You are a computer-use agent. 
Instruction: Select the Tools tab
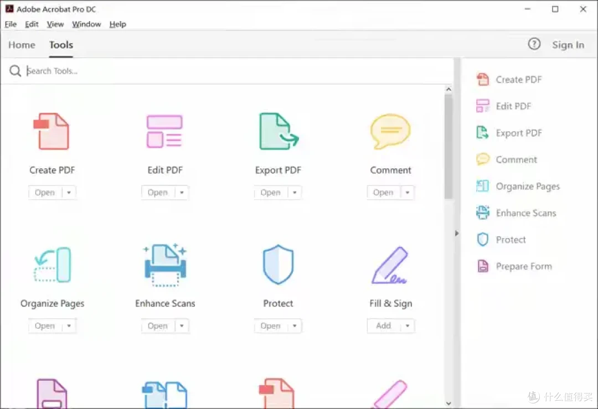point(61,45)
